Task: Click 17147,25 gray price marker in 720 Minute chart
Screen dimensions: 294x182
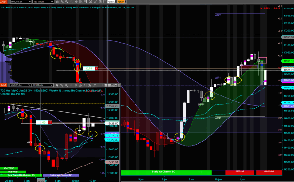Action: point(113,106)
